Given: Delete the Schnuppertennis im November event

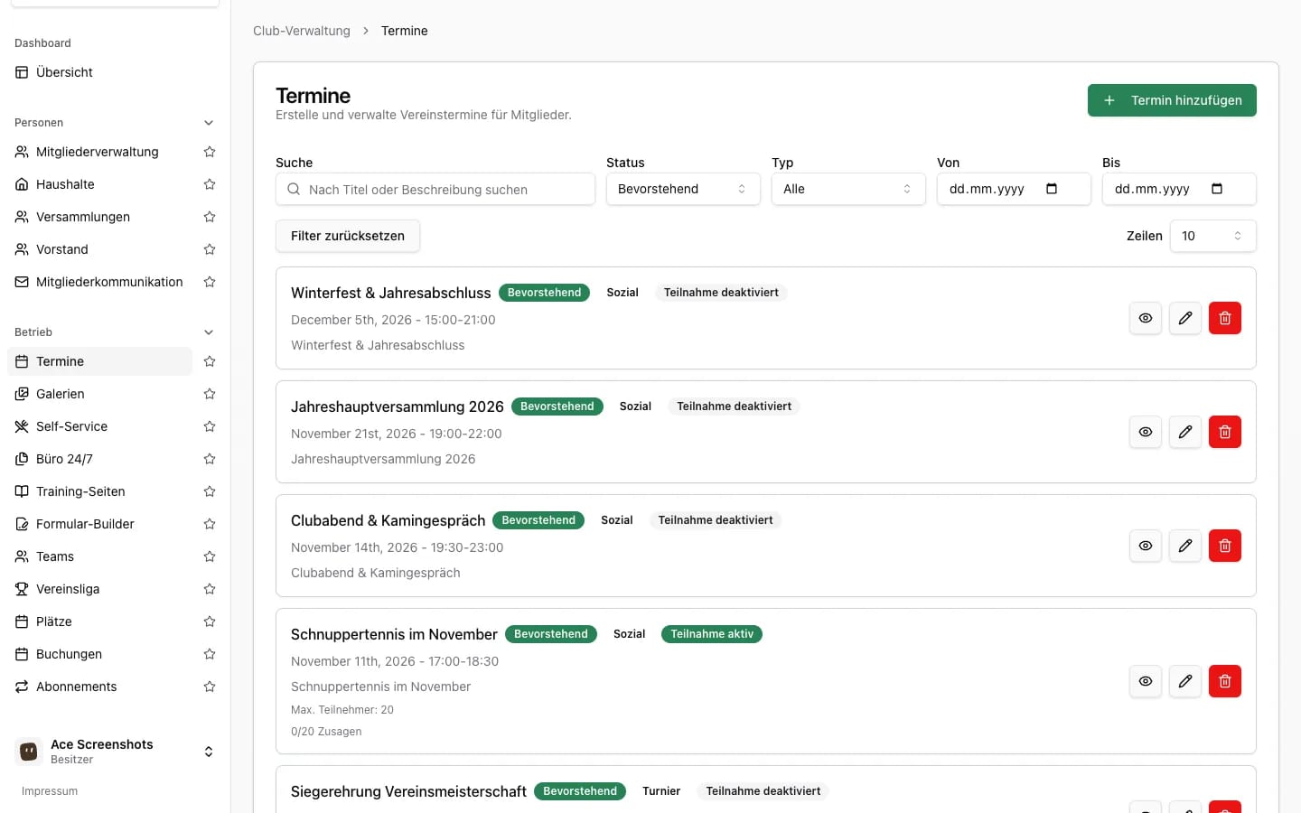Looking at the screenshot, I should [x=1225, y=681].
